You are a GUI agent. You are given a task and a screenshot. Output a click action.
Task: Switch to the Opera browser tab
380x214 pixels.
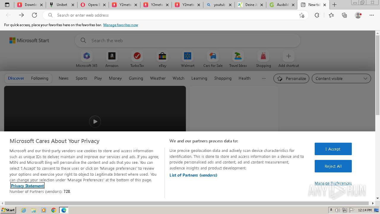93,4
